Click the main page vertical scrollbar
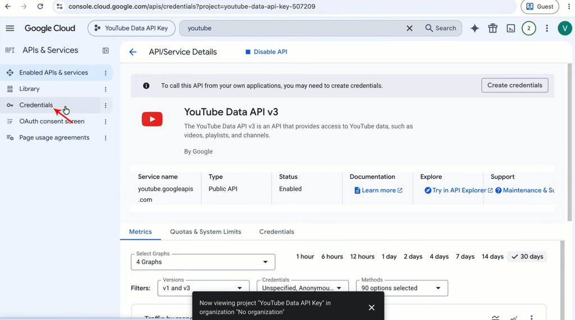 tap(569, 142)
